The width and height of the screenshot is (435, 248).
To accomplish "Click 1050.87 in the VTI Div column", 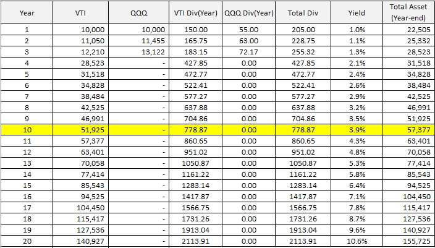I will tap(196, 163).
